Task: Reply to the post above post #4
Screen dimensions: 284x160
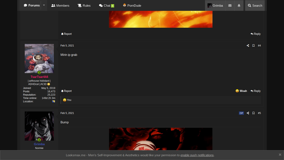Action: pos(256,34)
